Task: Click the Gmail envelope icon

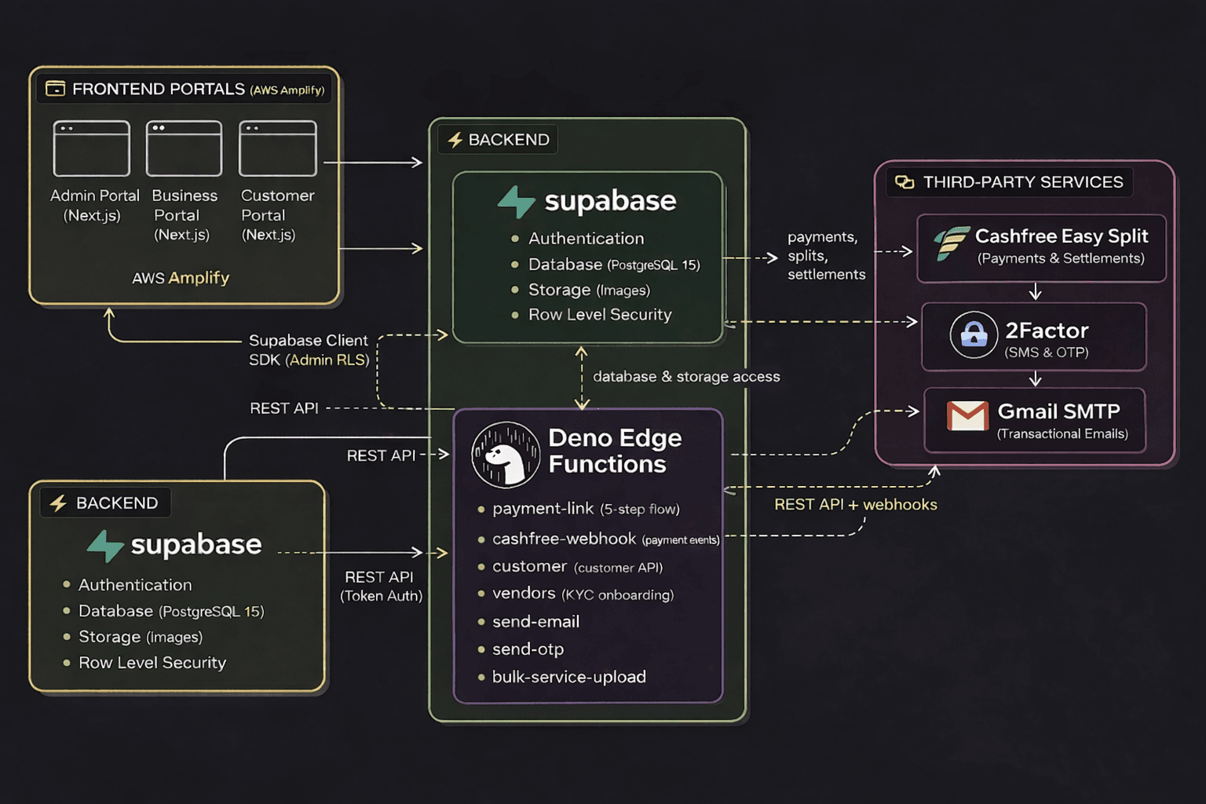Action: (967, 416)
